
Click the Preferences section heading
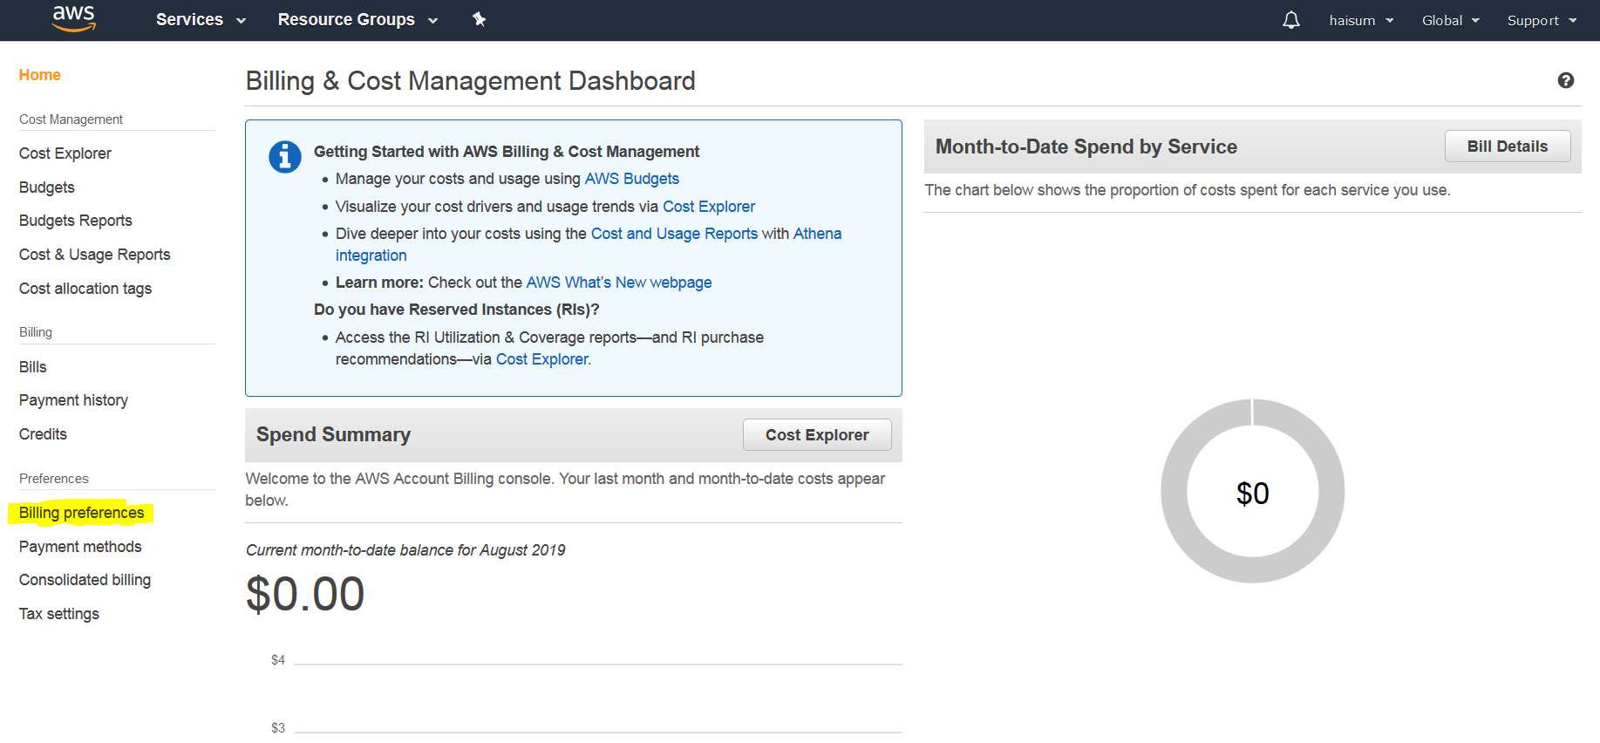tap(54, 479)
